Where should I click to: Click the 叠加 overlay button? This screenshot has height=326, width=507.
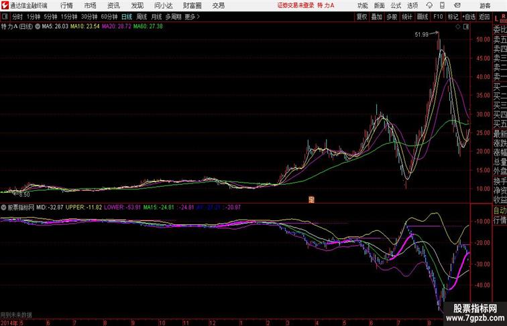point(377,17)
